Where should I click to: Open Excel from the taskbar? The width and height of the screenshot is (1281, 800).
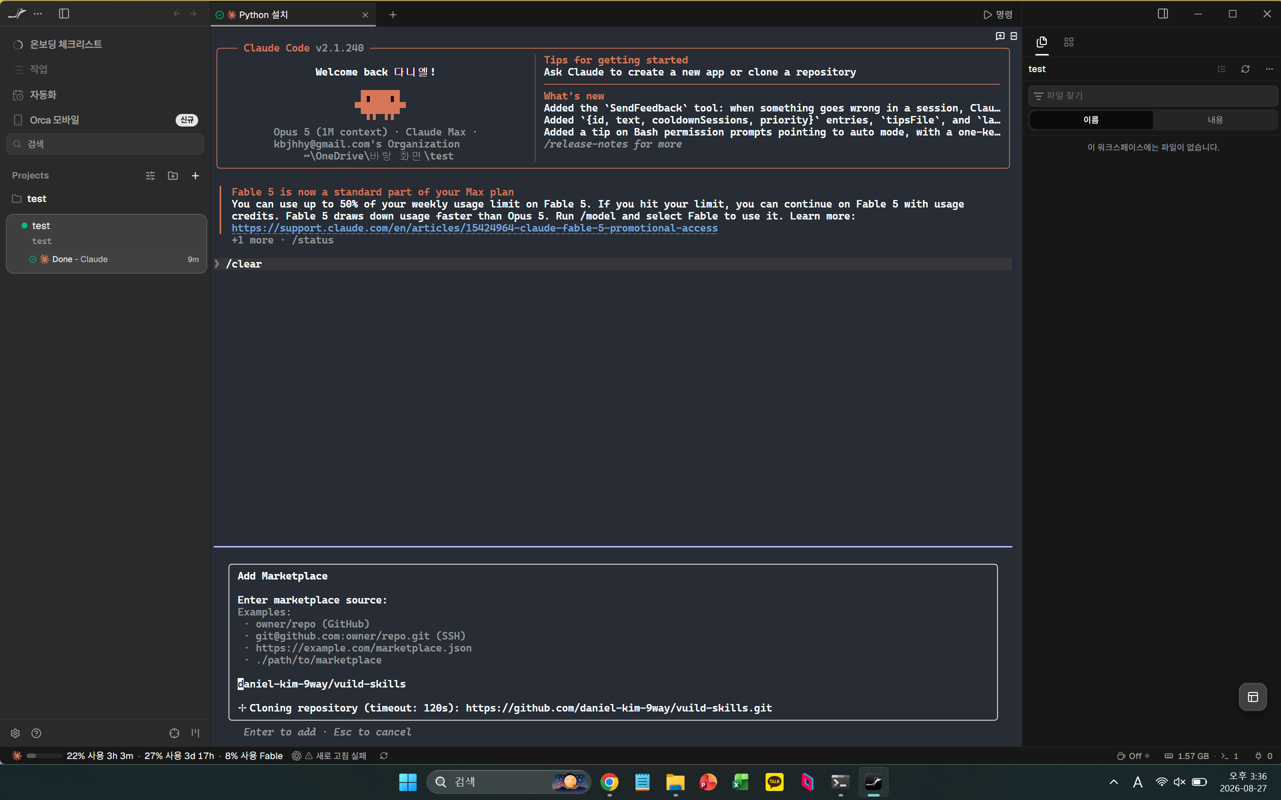pos(741,782)
